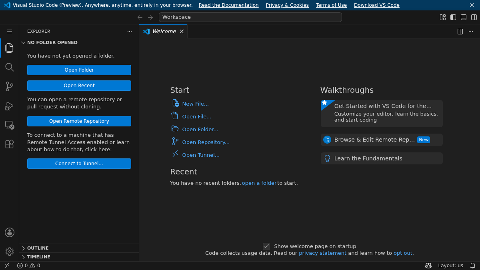Click Terms of Use link
The width and height of the screenshot is (480, 270).
tap(331, 5)
